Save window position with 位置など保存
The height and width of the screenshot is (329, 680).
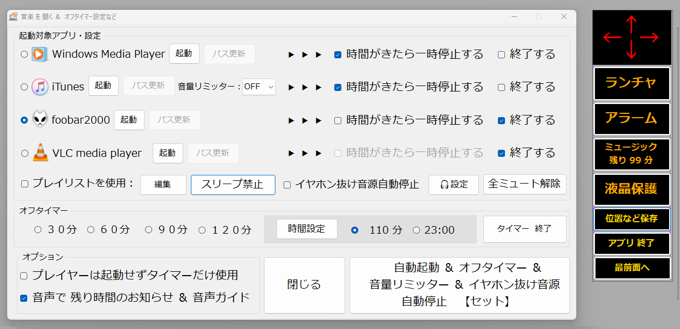point(631,220)
